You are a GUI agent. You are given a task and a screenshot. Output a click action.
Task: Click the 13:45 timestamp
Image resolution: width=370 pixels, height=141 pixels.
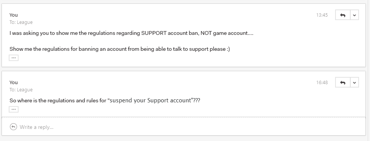click(x=322, y=15)
